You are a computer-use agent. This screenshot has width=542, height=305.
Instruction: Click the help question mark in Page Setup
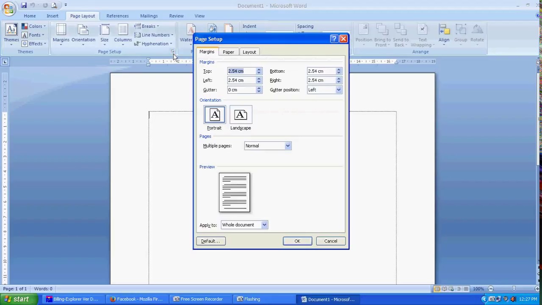coord(334,39)
